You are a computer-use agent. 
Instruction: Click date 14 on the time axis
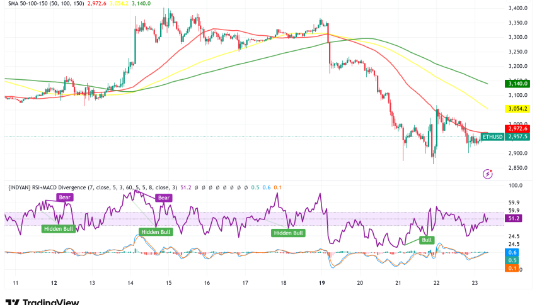point(129,283)
